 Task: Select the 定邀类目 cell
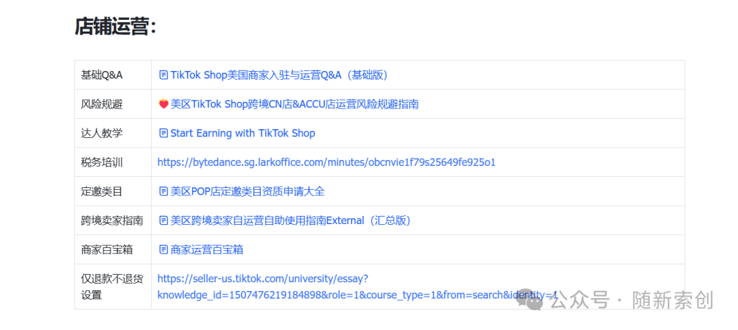pos(113,191)
